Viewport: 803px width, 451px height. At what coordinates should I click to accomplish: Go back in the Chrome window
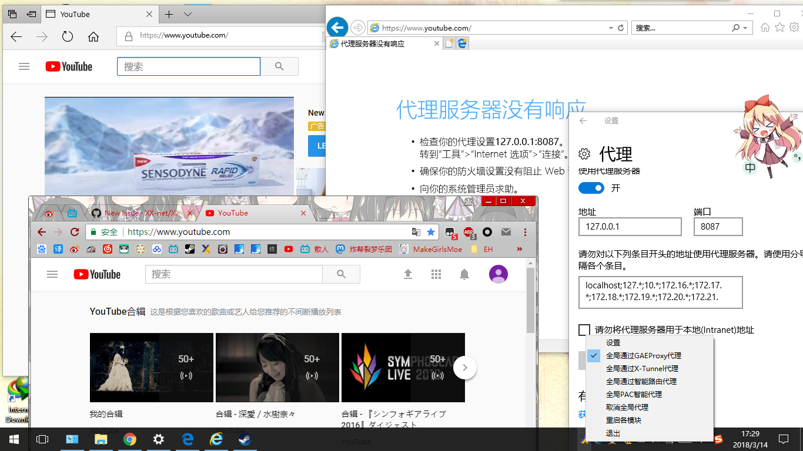tap(41, 232)
